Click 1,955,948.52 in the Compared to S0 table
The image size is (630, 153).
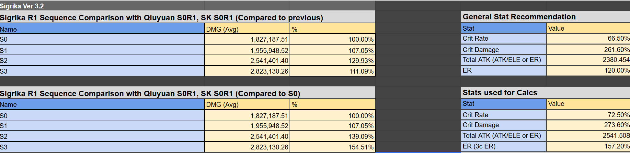coord(247,126)
